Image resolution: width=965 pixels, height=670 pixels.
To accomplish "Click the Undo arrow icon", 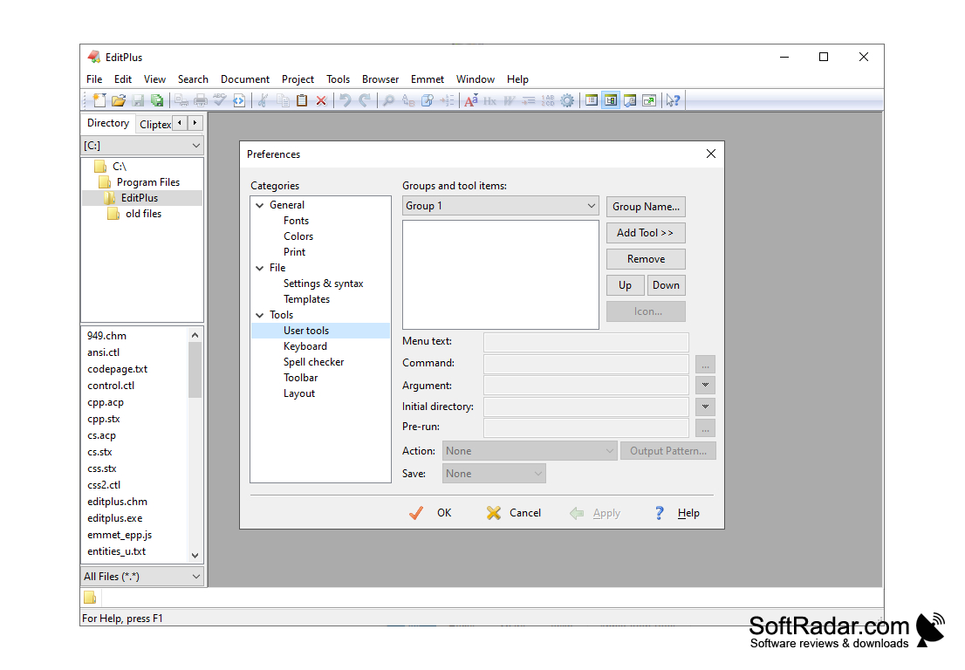I will [x=346, y=100].
